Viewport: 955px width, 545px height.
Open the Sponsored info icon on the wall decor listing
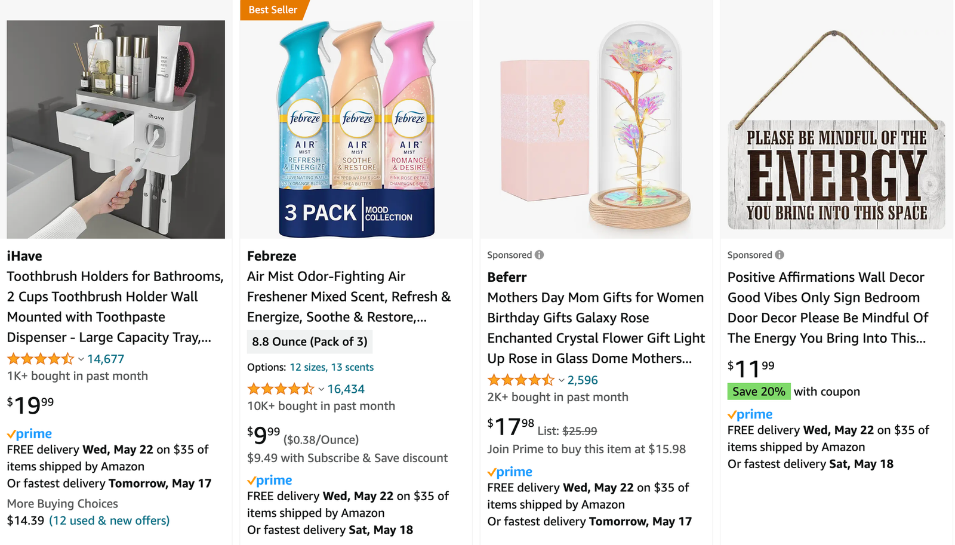click(x=780, y=254)
